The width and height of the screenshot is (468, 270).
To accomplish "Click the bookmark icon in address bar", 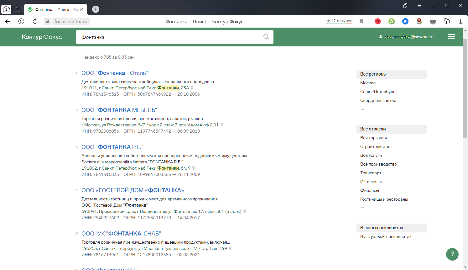I will pos(361,21).
